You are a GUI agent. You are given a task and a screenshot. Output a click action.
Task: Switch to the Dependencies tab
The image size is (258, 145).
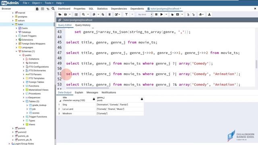click(119, 9)
